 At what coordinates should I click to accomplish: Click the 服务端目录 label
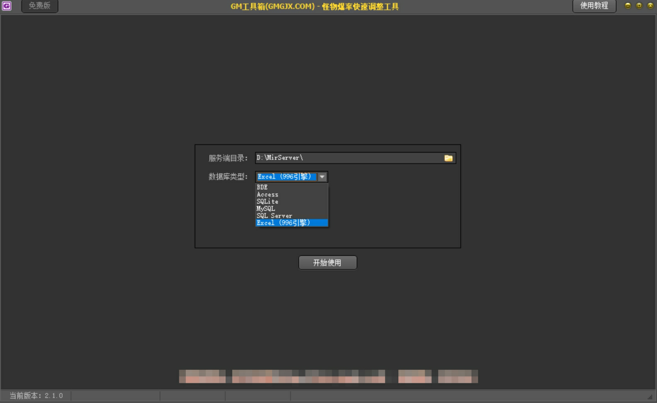click(228, 158)
